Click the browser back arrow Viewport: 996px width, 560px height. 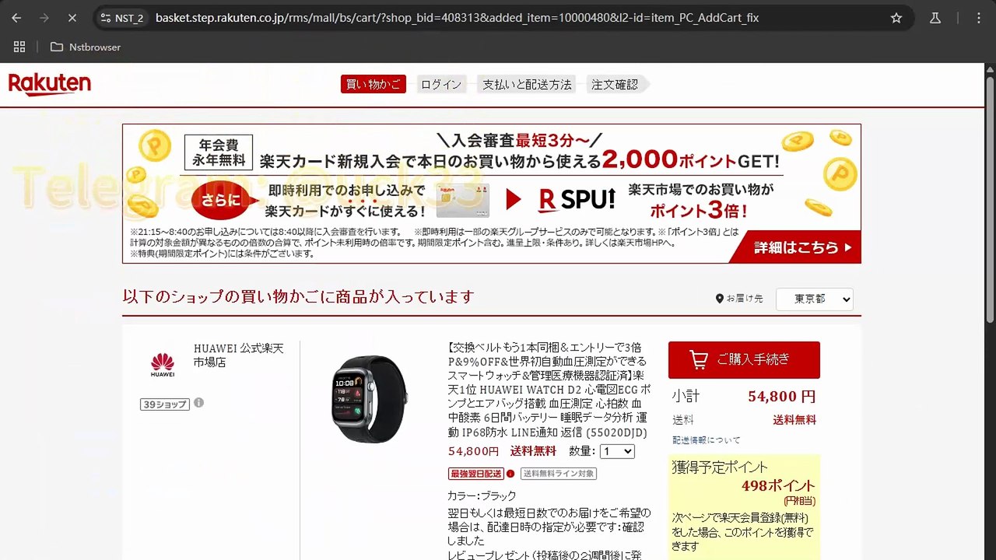coord(18,18)
